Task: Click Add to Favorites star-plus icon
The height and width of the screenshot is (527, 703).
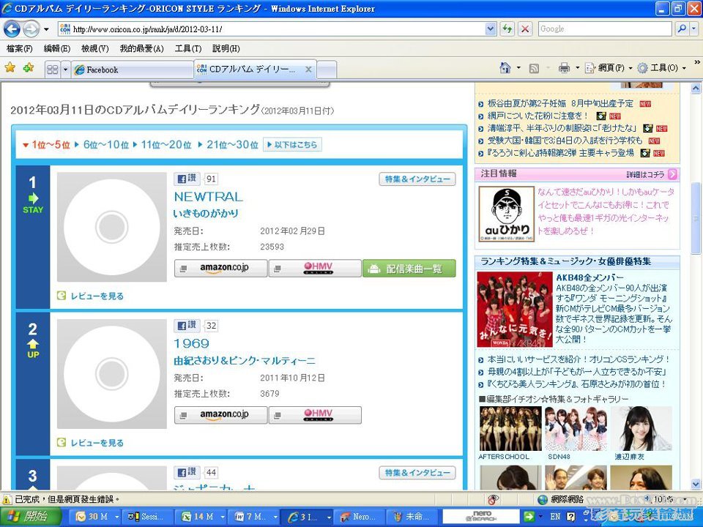Action: (29, 67)
